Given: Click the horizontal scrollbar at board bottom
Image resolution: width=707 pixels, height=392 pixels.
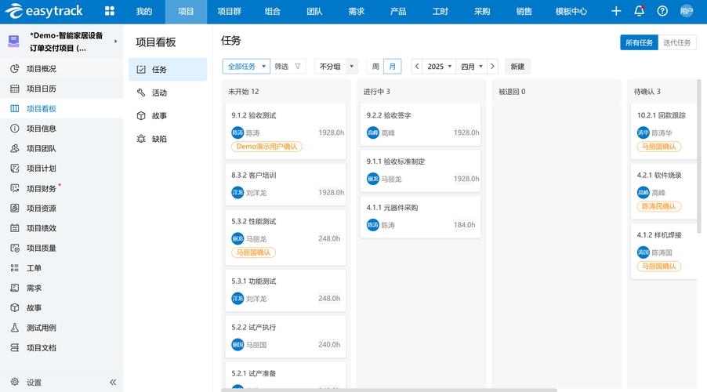Looking at the screenshot, I should tap(389, 390).
